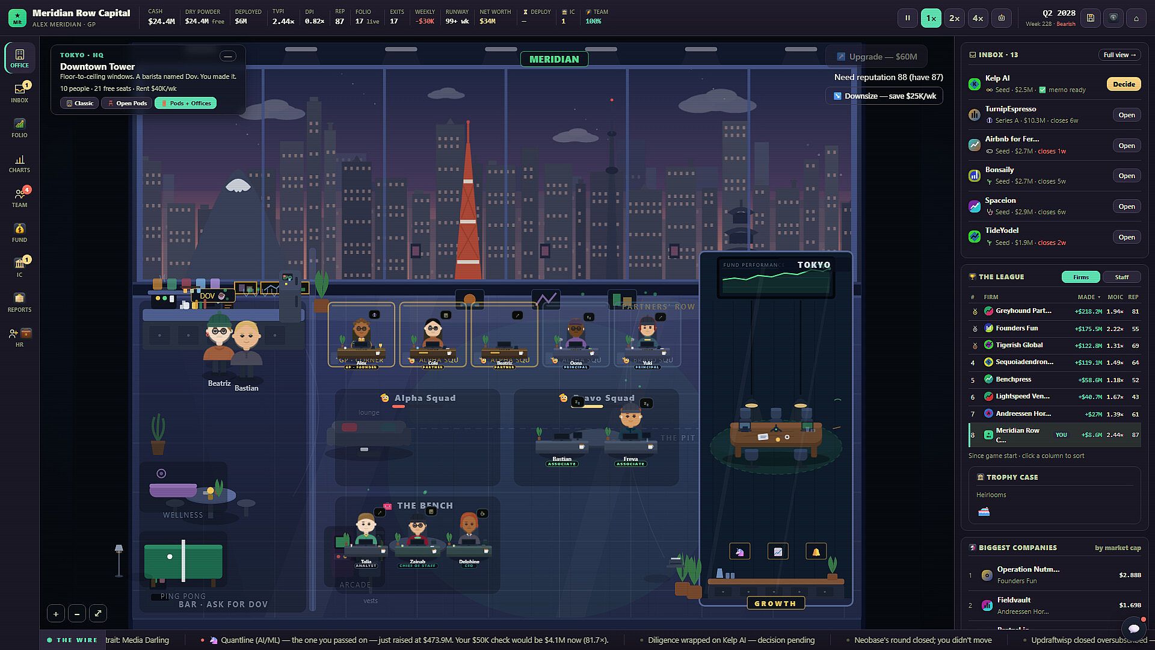Switch The League to Staff view
Image resolution: width=1155 pixels, height=650 pixels.
(1122, 277)
